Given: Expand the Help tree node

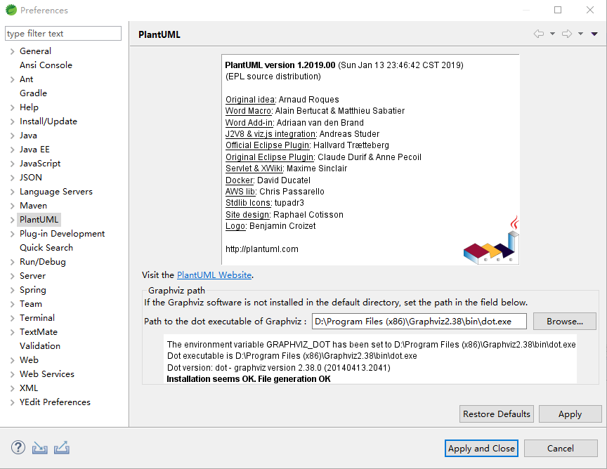Looking at the screenshot, I should (x=12, y=107).
